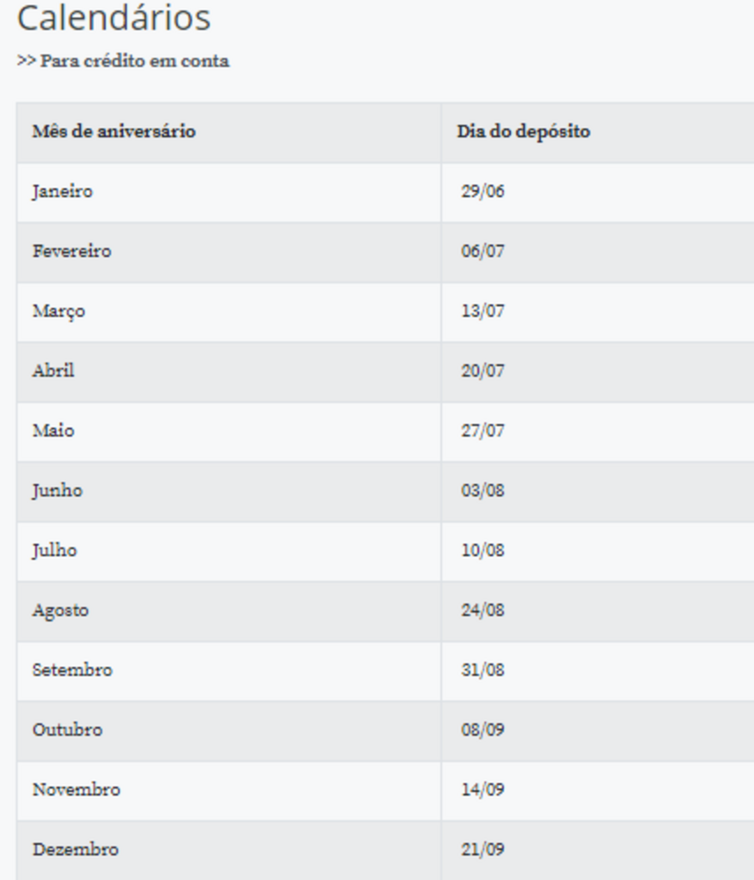Select the 21/09 date for Dezembro
Viewport: 754px width, 880px height.
pyautogui.click(x=482, y=850)
